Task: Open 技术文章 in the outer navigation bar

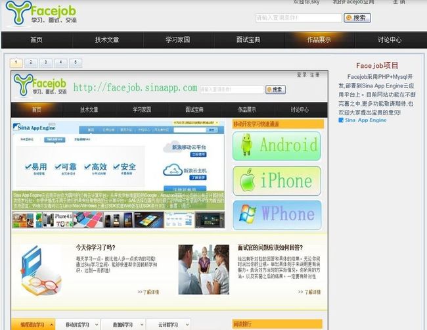Action: [x=107, y=40]
